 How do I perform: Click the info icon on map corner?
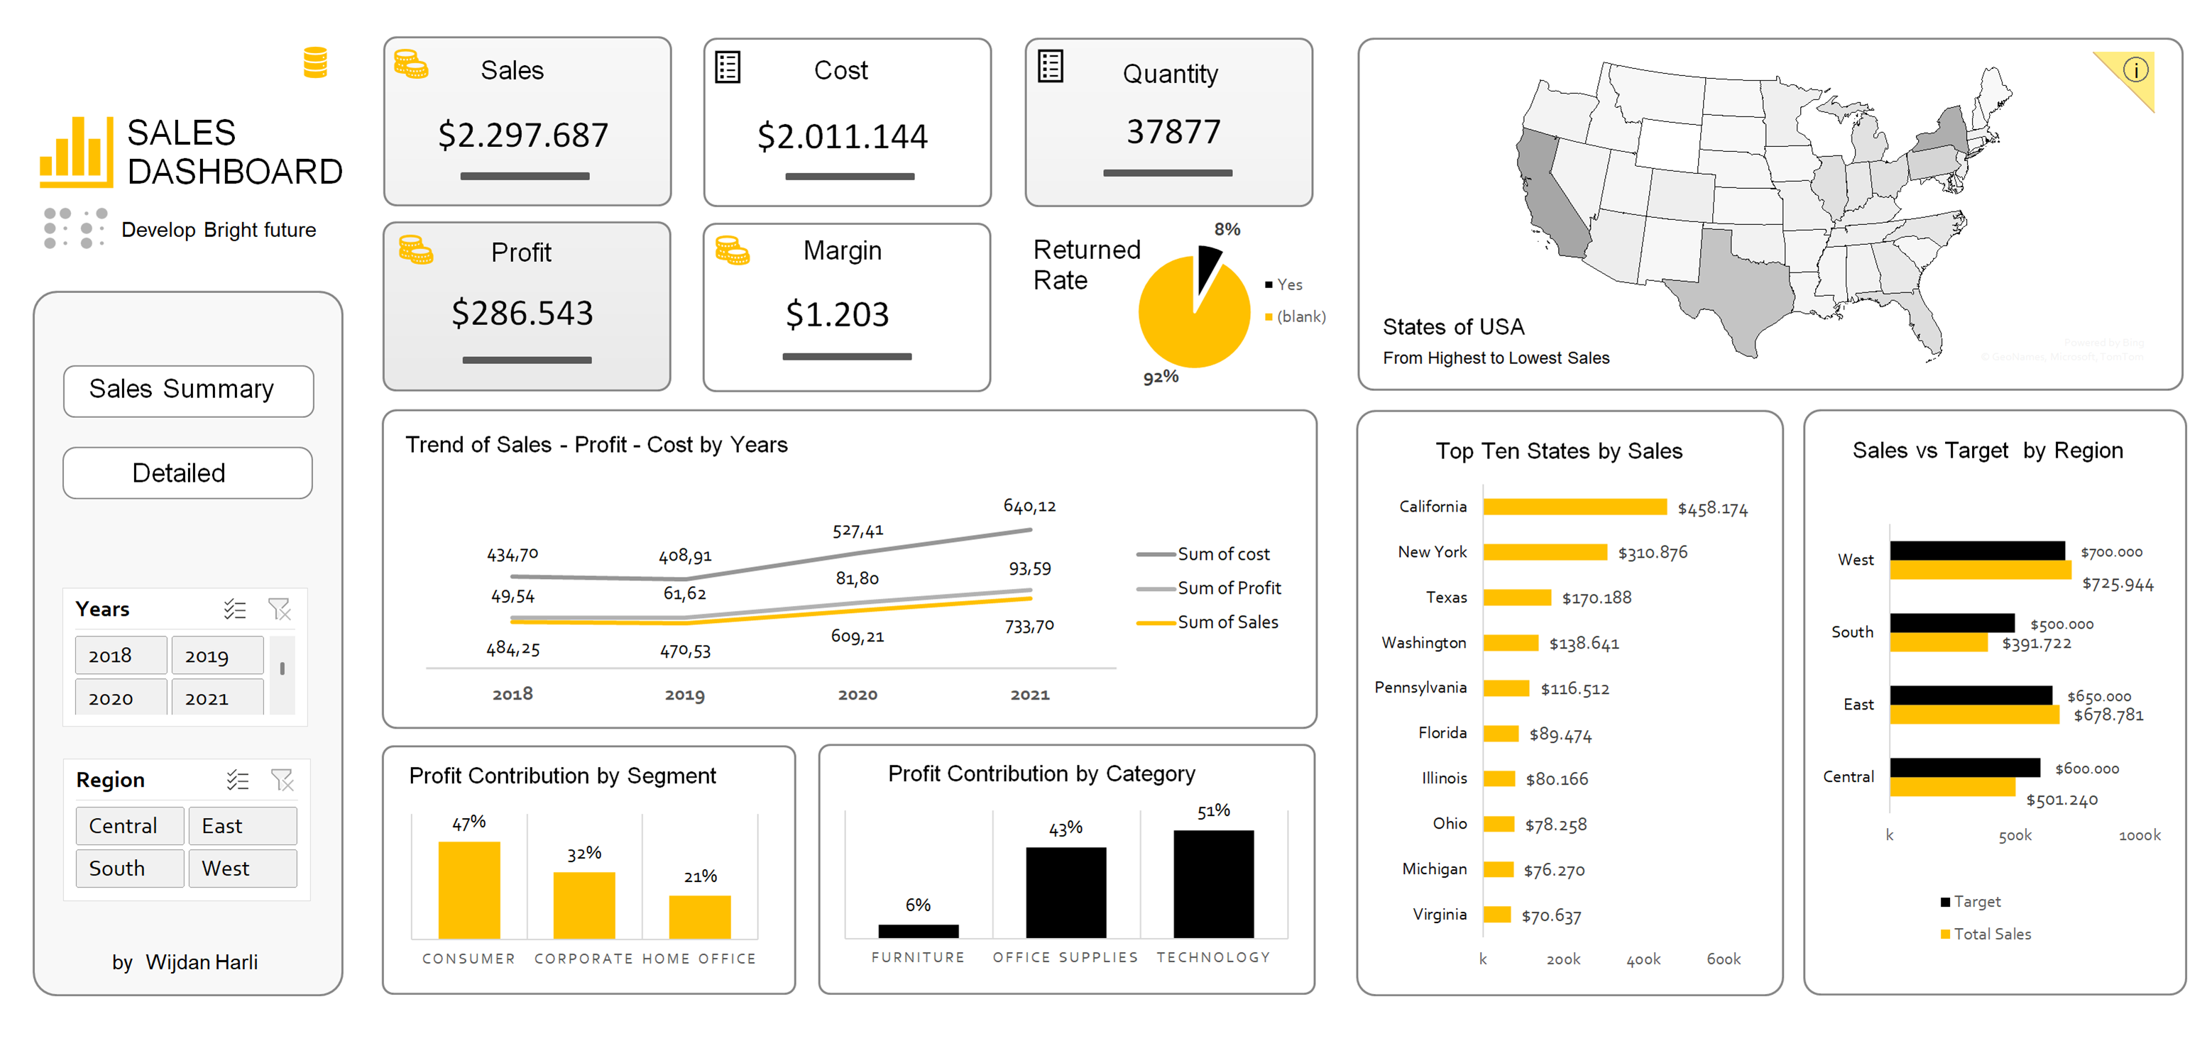pos(2135,70)
